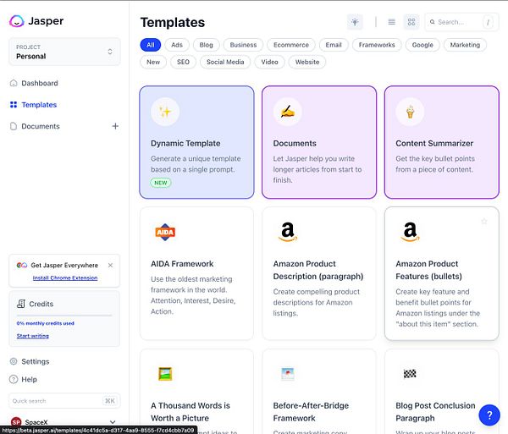The height and width of the screenshot is (434, 508).
Task: Open the Project Personal selector
Action: point(64,52)
